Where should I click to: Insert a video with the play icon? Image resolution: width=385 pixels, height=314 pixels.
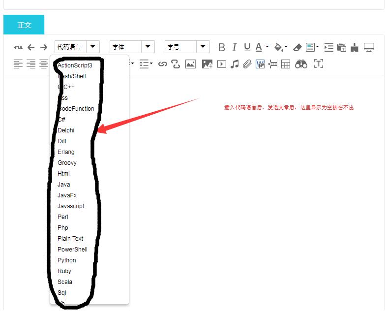tap(222, 64)
